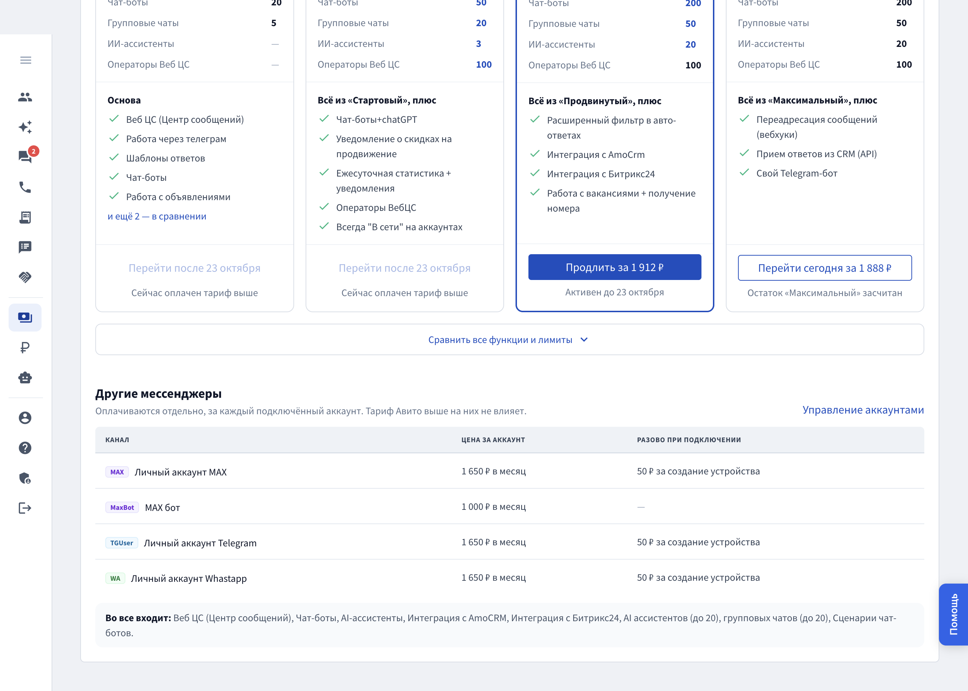Open the hamburger menu in sidebar

click(25, 60)
